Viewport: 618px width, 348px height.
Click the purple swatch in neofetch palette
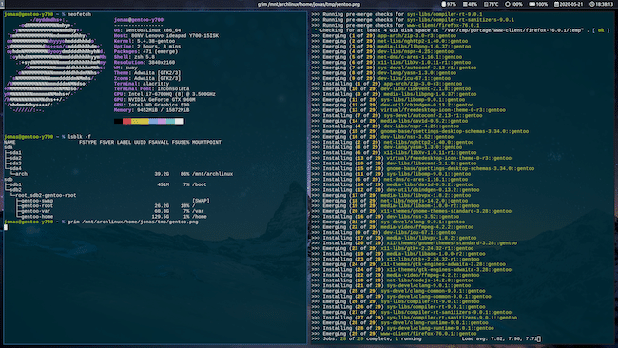(x=162, y=121)
